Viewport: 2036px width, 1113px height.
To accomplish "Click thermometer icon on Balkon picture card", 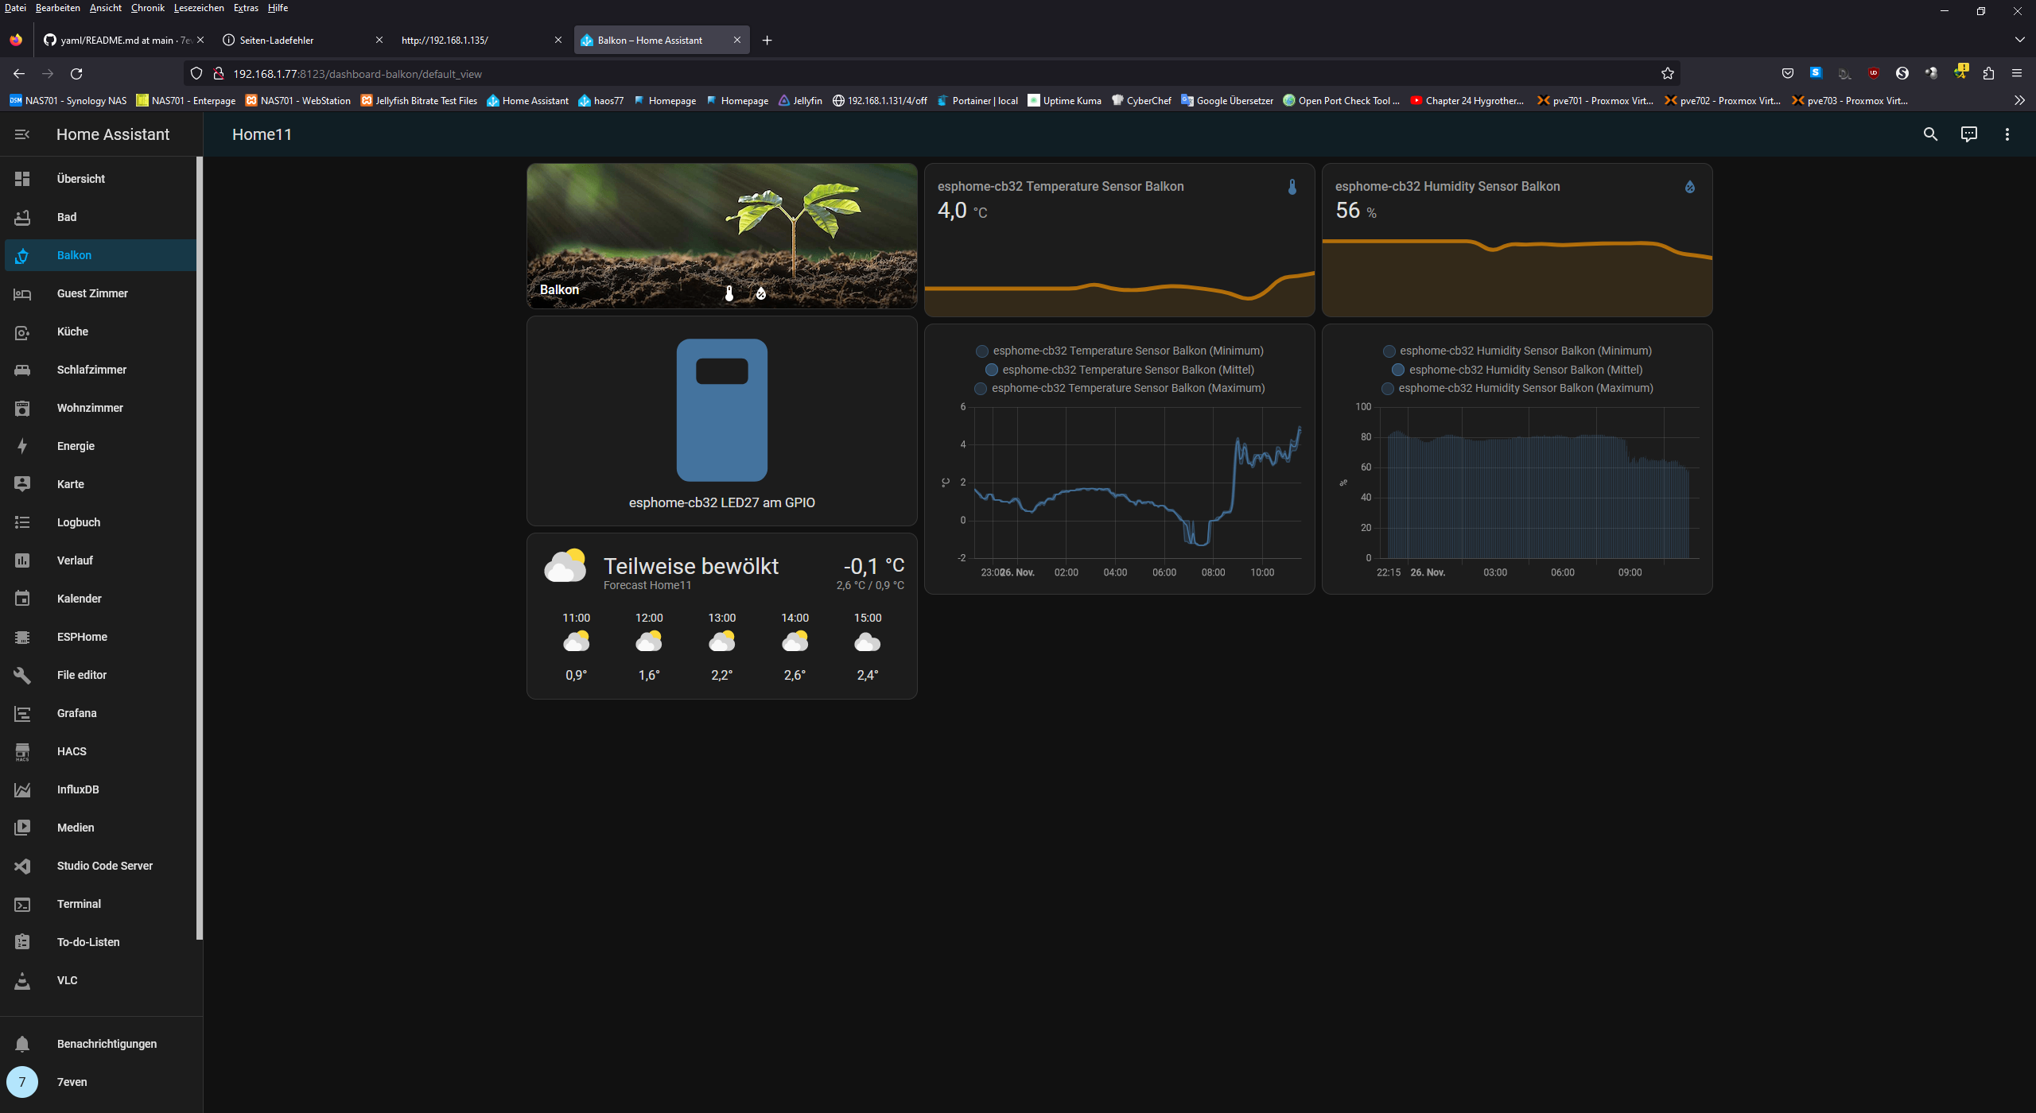I will click(x=729, y=293).
